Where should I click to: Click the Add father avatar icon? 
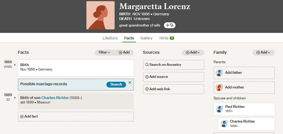pos(219,73)
